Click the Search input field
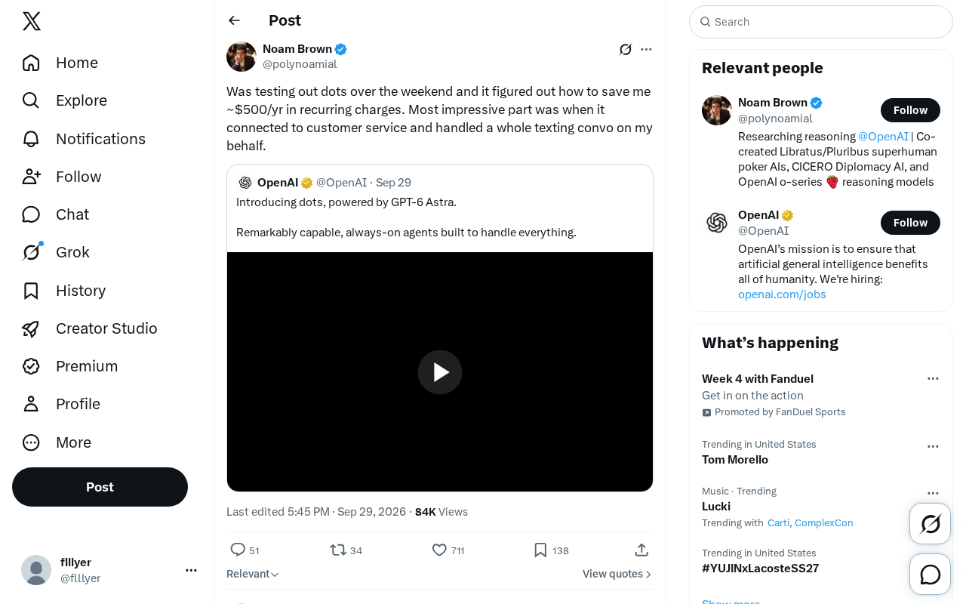The image size is (966, 604). (x=821, y=22)
